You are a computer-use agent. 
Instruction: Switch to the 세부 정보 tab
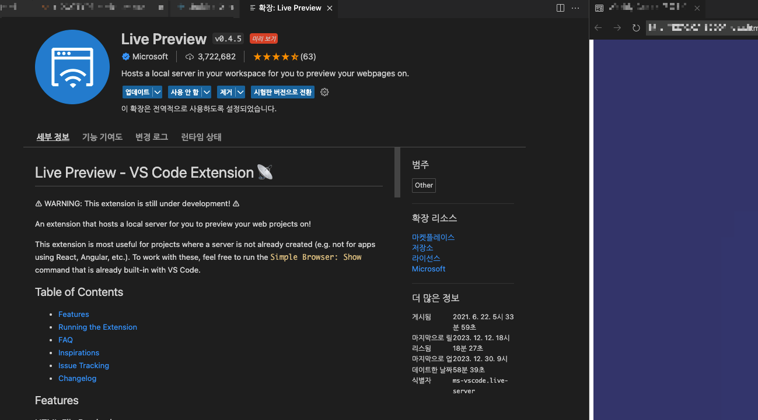point(53,137)
